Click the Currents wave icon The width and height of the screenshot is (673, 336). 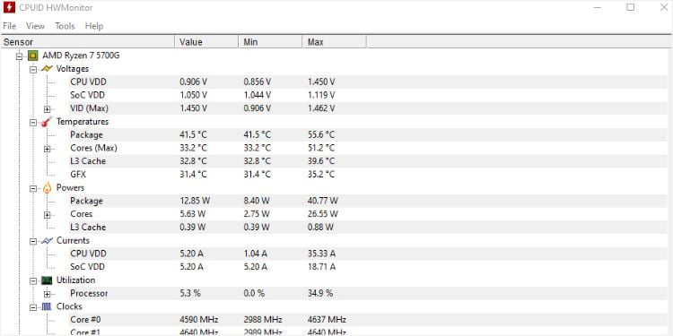tap(47, 241)
